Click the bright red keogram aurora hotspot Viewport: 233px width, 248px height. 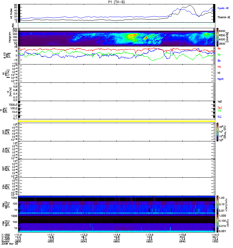146,38
